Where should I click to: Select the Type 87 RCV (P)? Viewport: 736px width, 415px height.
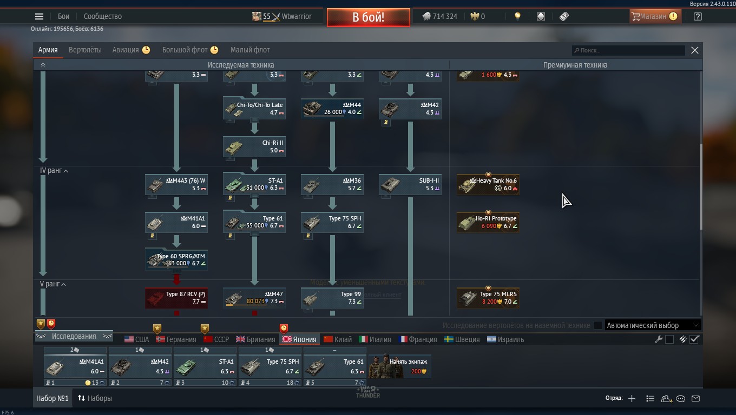[x=176, y=298]
